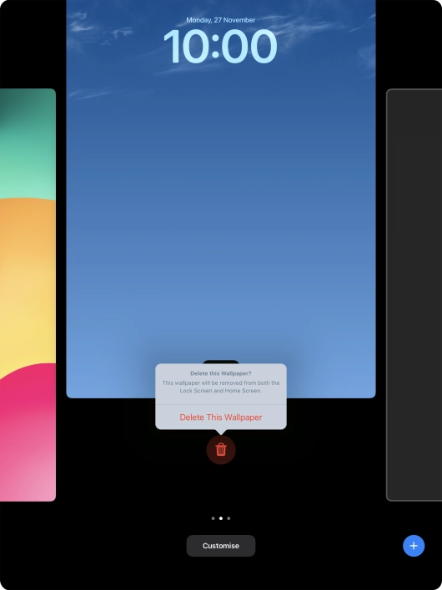The height and width of the screenshot is (590, 442).
Task: Tap the Monday, 27 November date text
Action: tap(221, 20)
